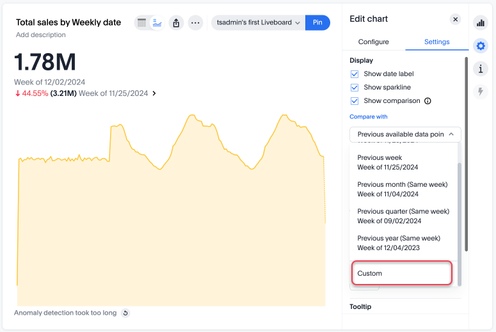Click the settings gear sidebar icon
This screenshot has width=496, height=332.
click(x=480, y=46)
